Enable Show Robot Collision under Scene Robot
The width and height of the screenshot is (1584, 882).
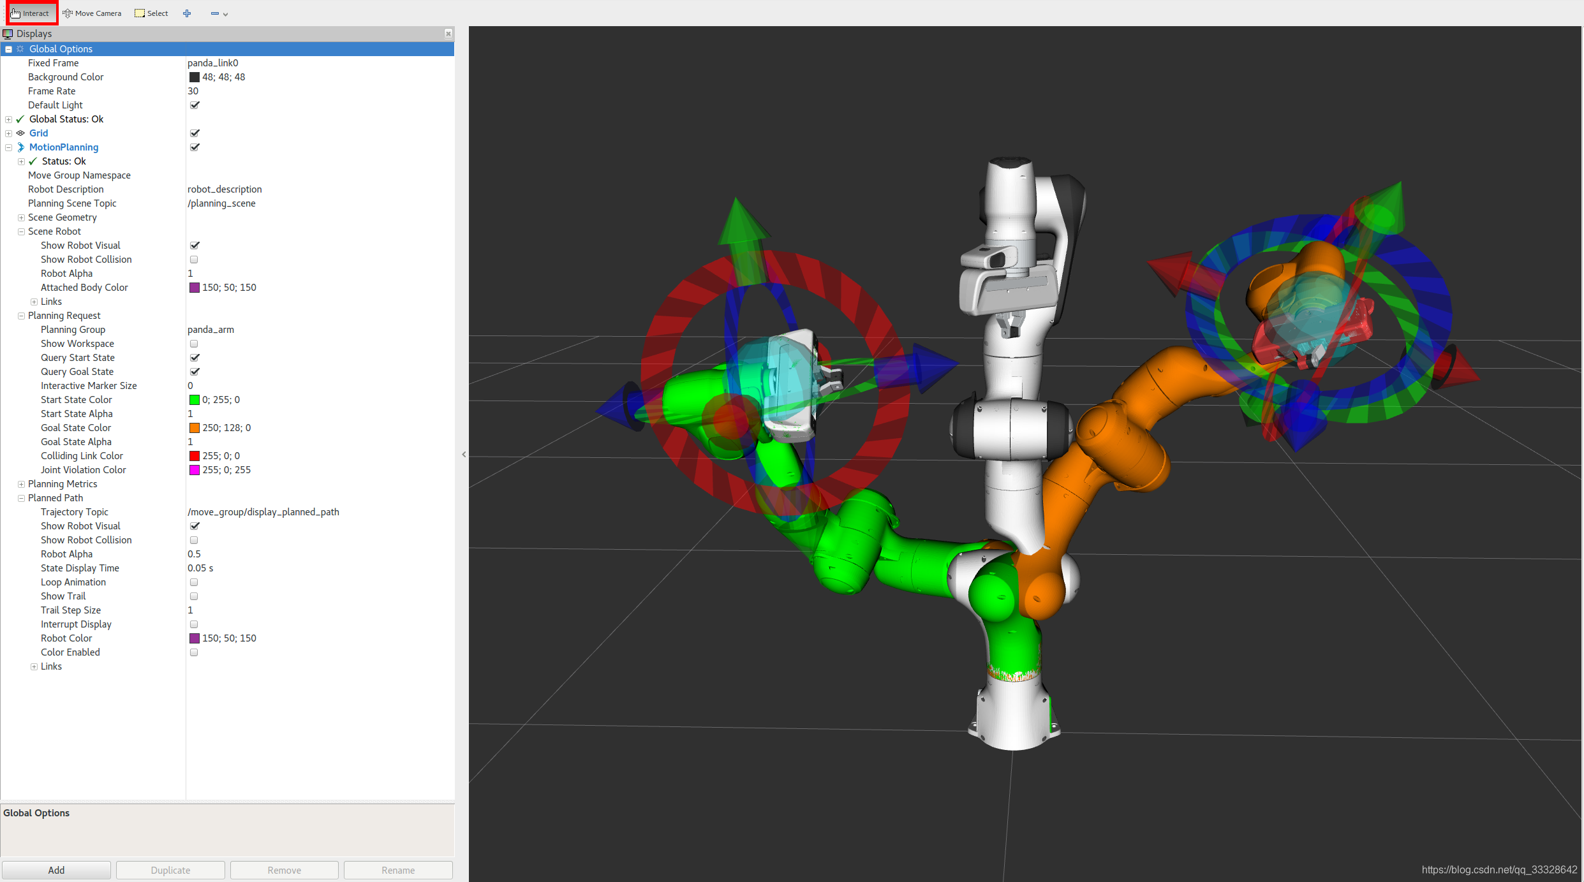194,260
